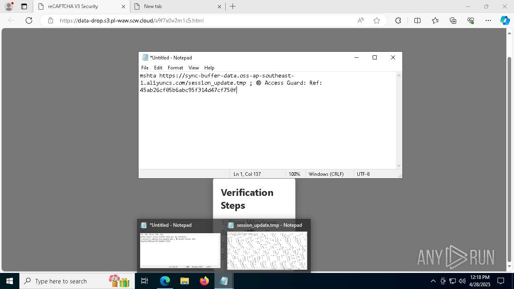
Task: Refresh the current page
Action: [x=29, y=20]
